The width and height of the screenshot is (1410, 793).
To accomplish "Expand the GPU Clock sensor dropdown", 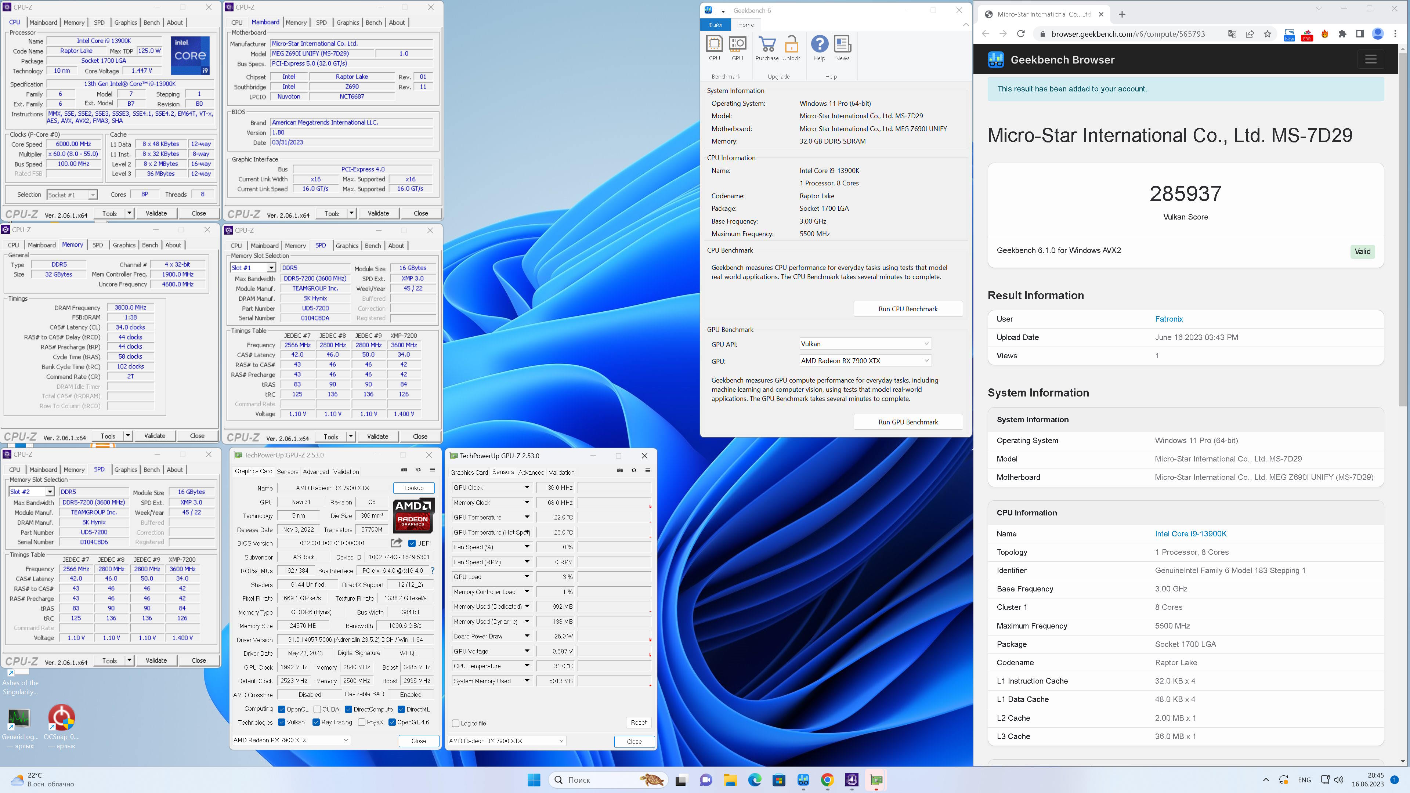I will [527, 487].
